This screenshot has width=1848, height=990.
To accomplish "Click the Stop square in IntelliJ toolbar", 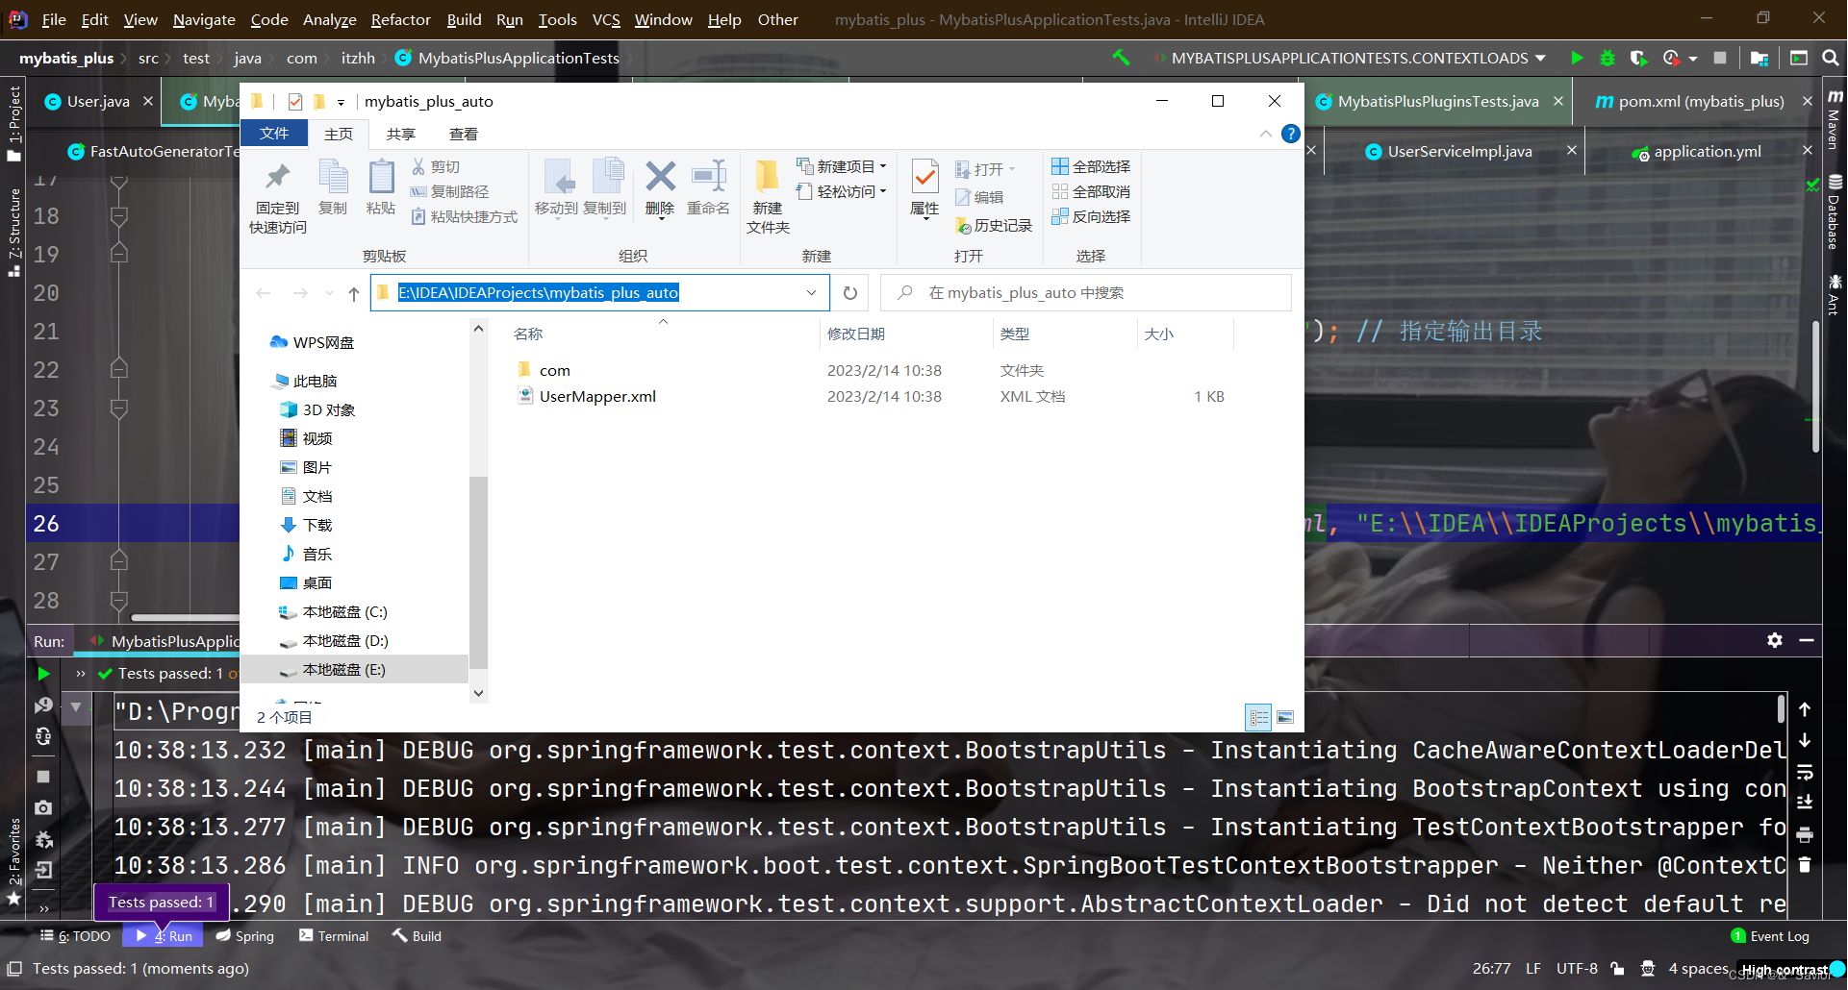I will [1720, 58].
